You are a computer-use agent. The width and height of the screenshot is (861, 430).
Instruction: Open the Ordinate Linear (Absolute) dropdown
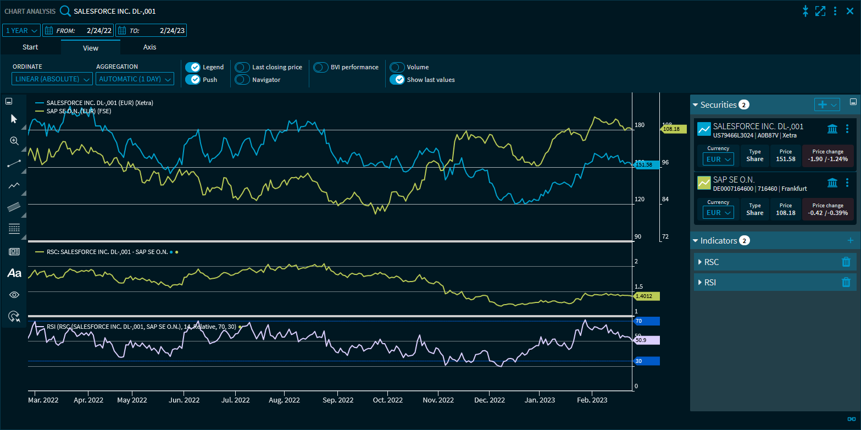pyautogui.click(x=52, y=79)
